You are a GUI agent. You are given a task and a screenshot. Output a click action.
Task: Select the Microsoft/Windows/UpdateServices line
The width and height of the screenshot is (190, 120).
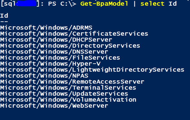(64, 94)
